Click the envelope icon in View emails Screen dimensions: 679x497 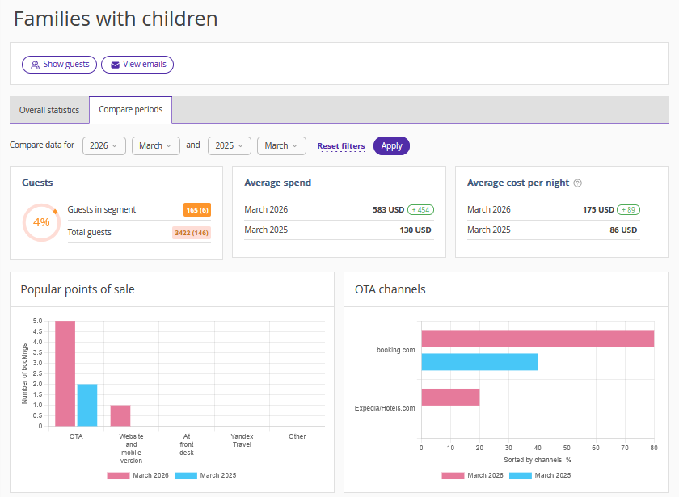(115, 65)
